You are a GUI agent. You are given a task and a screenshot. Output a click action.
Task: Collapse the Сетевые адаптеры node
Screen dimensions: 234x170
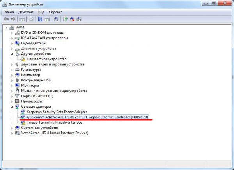(x=12, y=107)
